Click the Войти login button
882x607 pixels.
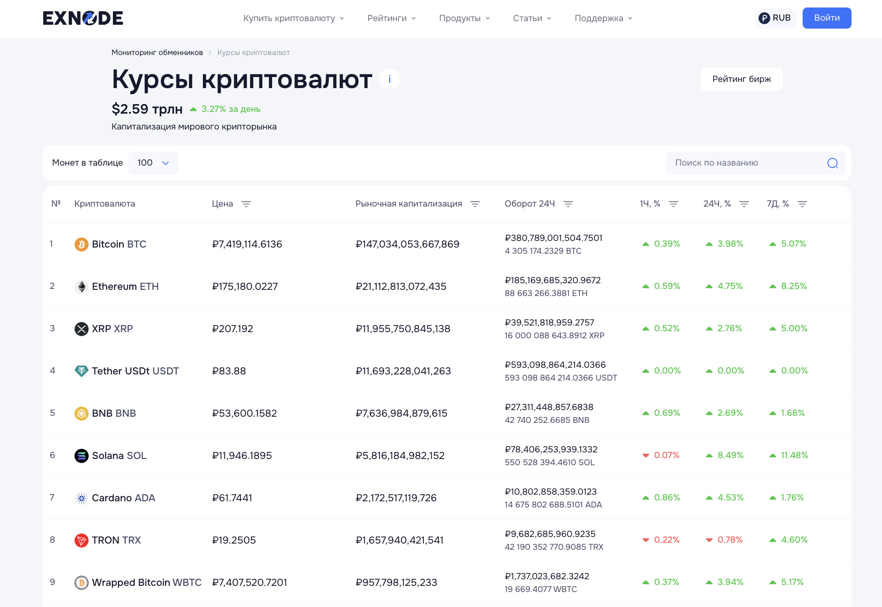tap(826, 18)
